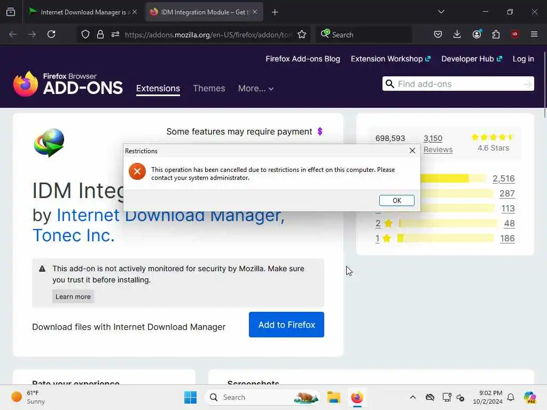Click the two-star yellow rating bar
This screenshot has width=547, height=410.
[448, 224]
